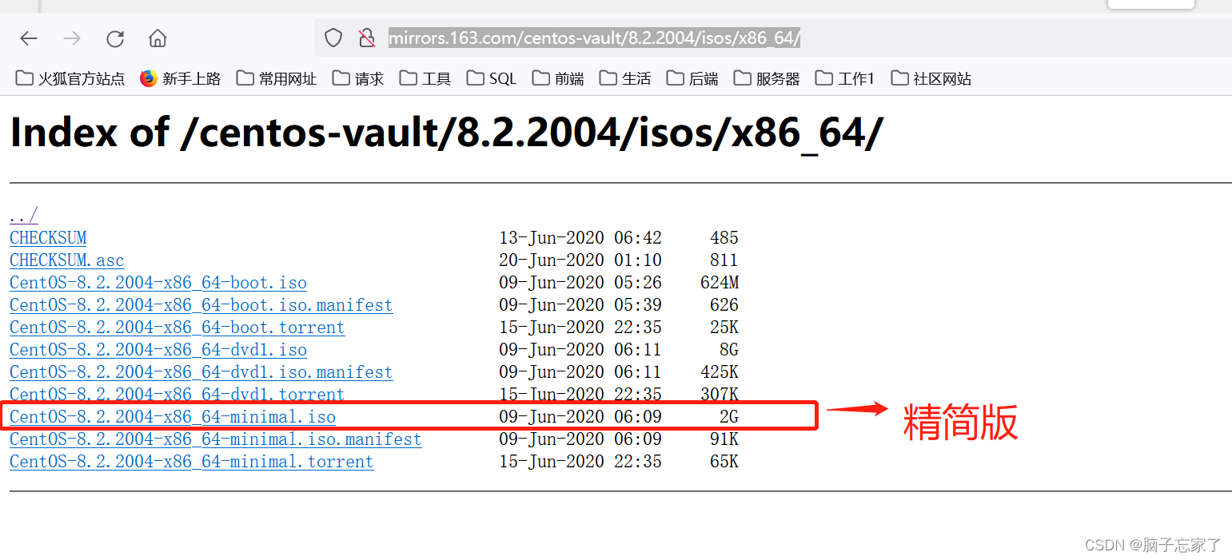Viewport: 1232px width, 560px height.
Task: Open 请求 bookmark folder
Action: click(x=358, y=78)
